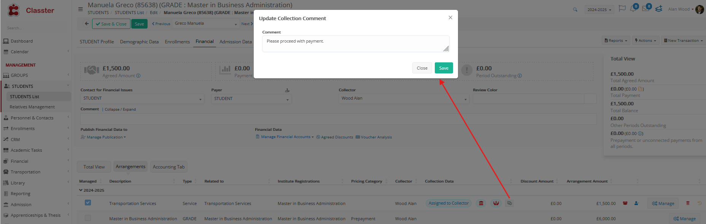Image resolution: width=706 pixels, height=224 pixels.
Task: Open the Collector dropdown showing Wood Alan
Action: tap(404, 98)
